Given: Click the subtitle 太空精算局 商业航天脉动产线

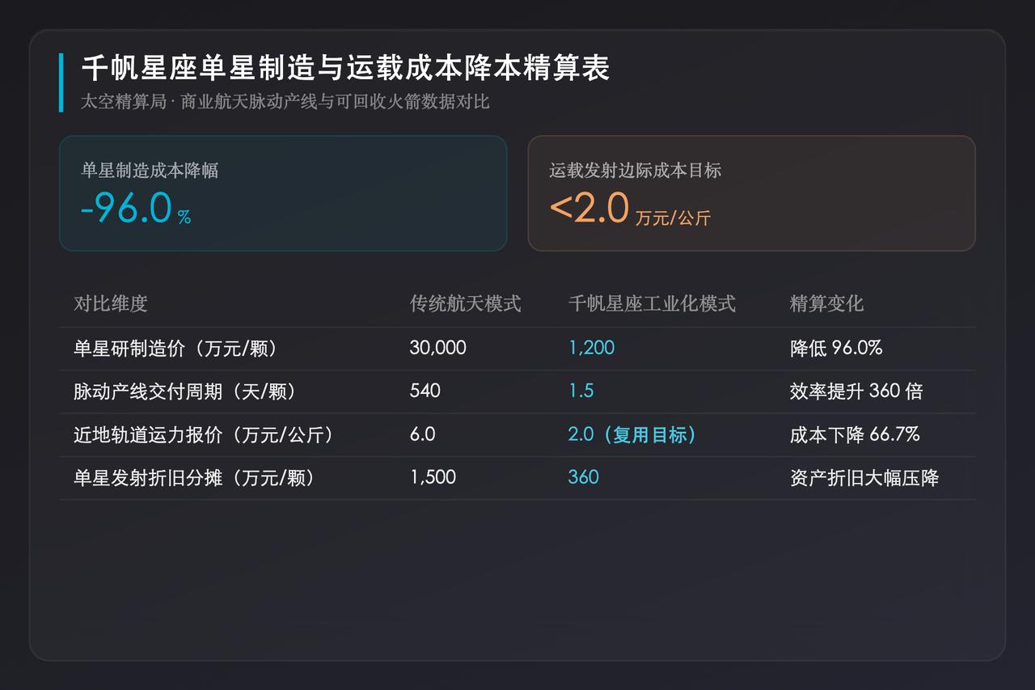Looking at the screenshot, I should pos(285,102).
